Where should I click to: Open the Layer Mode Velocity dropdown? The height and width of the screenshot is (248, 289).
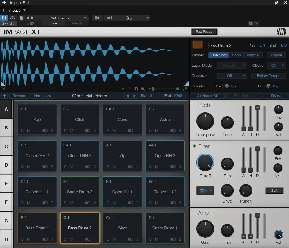click(x=232, y=65)
